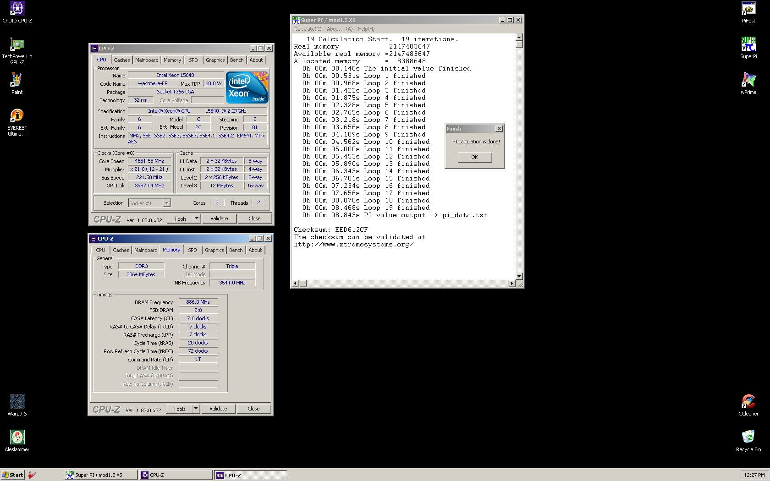Viewport: 770px width, 481px height.
Task: Click the Core Speed value 4651.55 MHz
Action: 149,161
